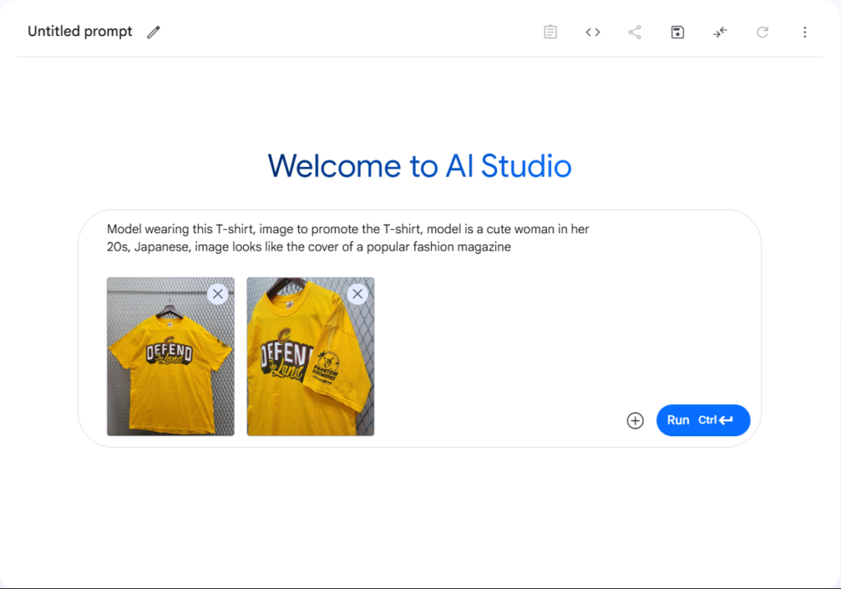
Task: Click the refresh/clear chat icon
Action: 762,32
